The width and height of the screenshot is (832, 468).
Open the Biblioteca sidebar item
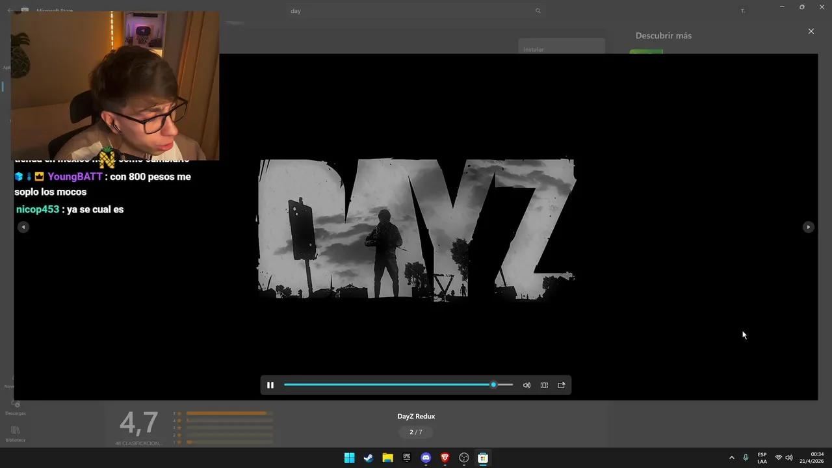pos(16,434)
